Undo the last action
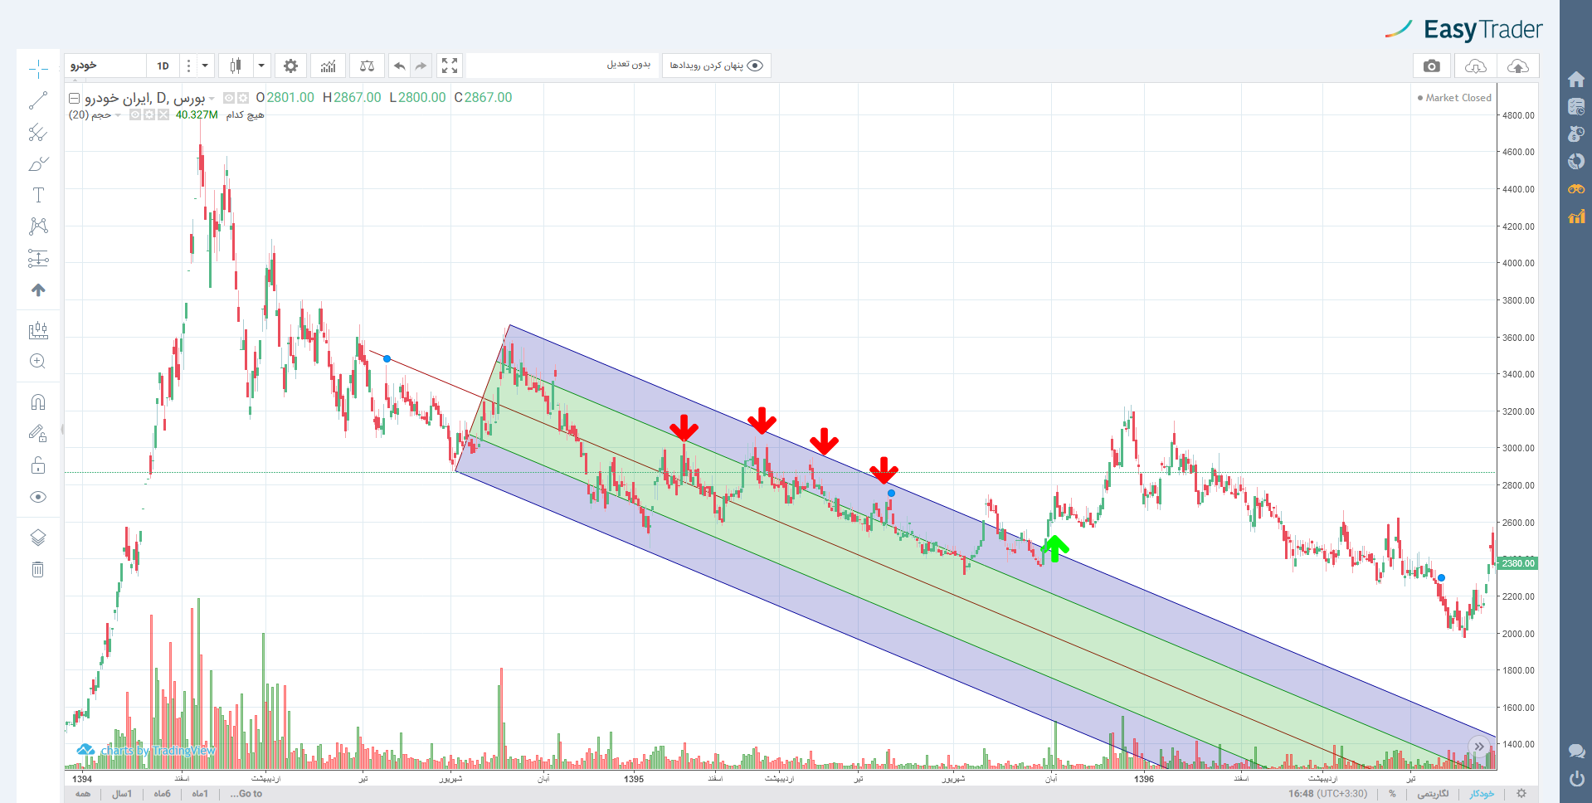The width and height of the screenshot is (1592, 803). [400, 66]
